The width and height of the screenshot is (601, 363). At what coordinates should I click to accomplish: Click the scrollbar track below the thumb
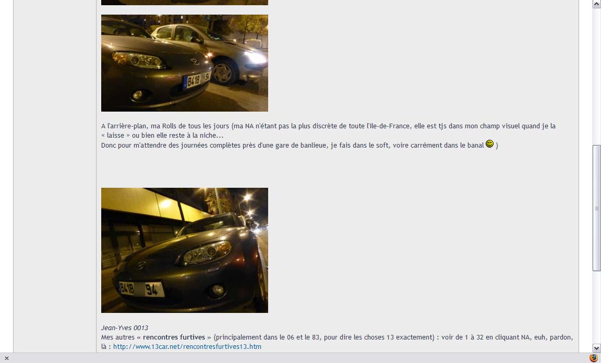[x=596, y=307]
